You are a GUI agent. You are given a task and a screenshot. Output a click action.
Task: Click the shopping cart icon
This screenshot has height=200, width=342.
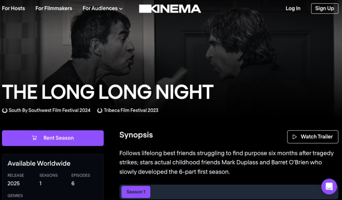tap(34, 138)
